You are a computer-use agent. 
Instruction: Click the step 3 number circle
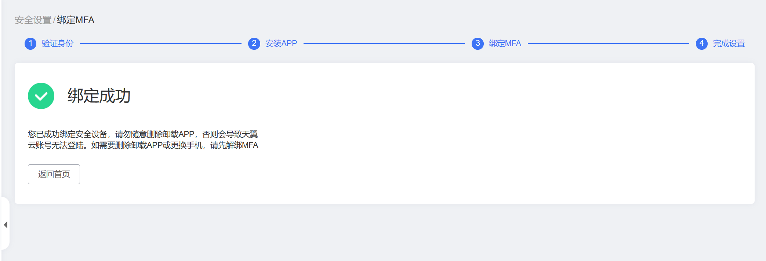point(478,44)
